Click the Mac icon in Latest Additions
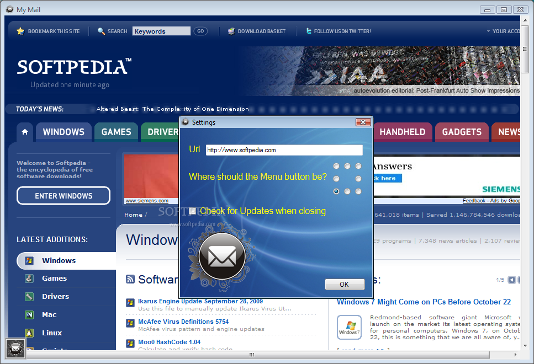Image resolution: width=534 pixels, height=364 pixels. click(x=29, y=315)
